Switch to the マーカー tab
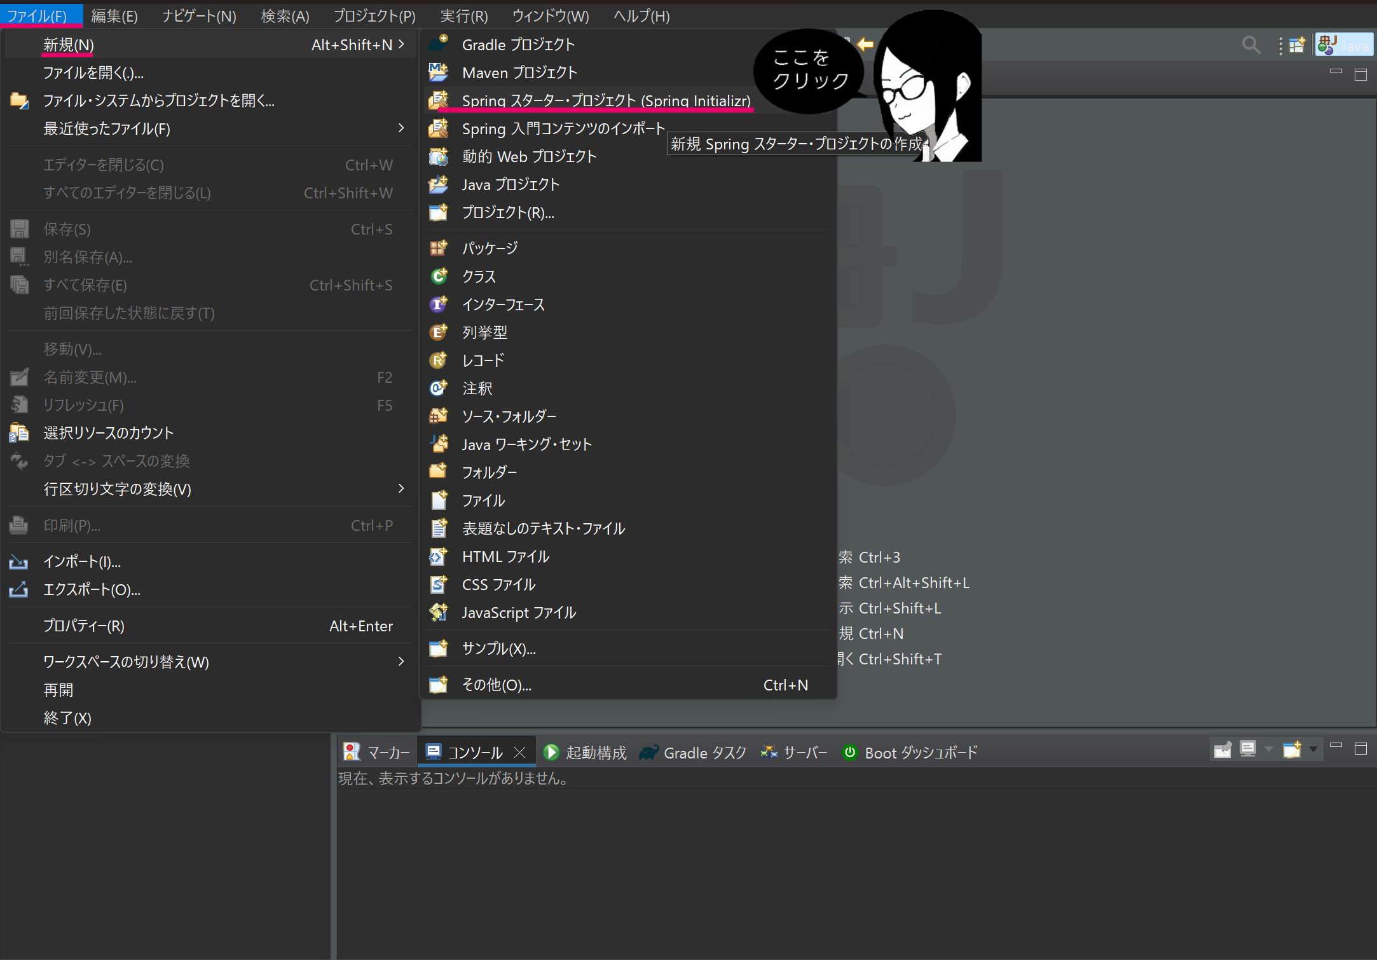1377x960 pixels. [377, 753]
